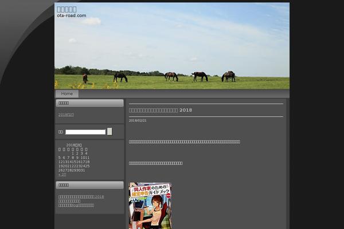344x229 pixels.
Task: Click the header banner horse image
Action: pyautogui.click(x=172, y=46)
